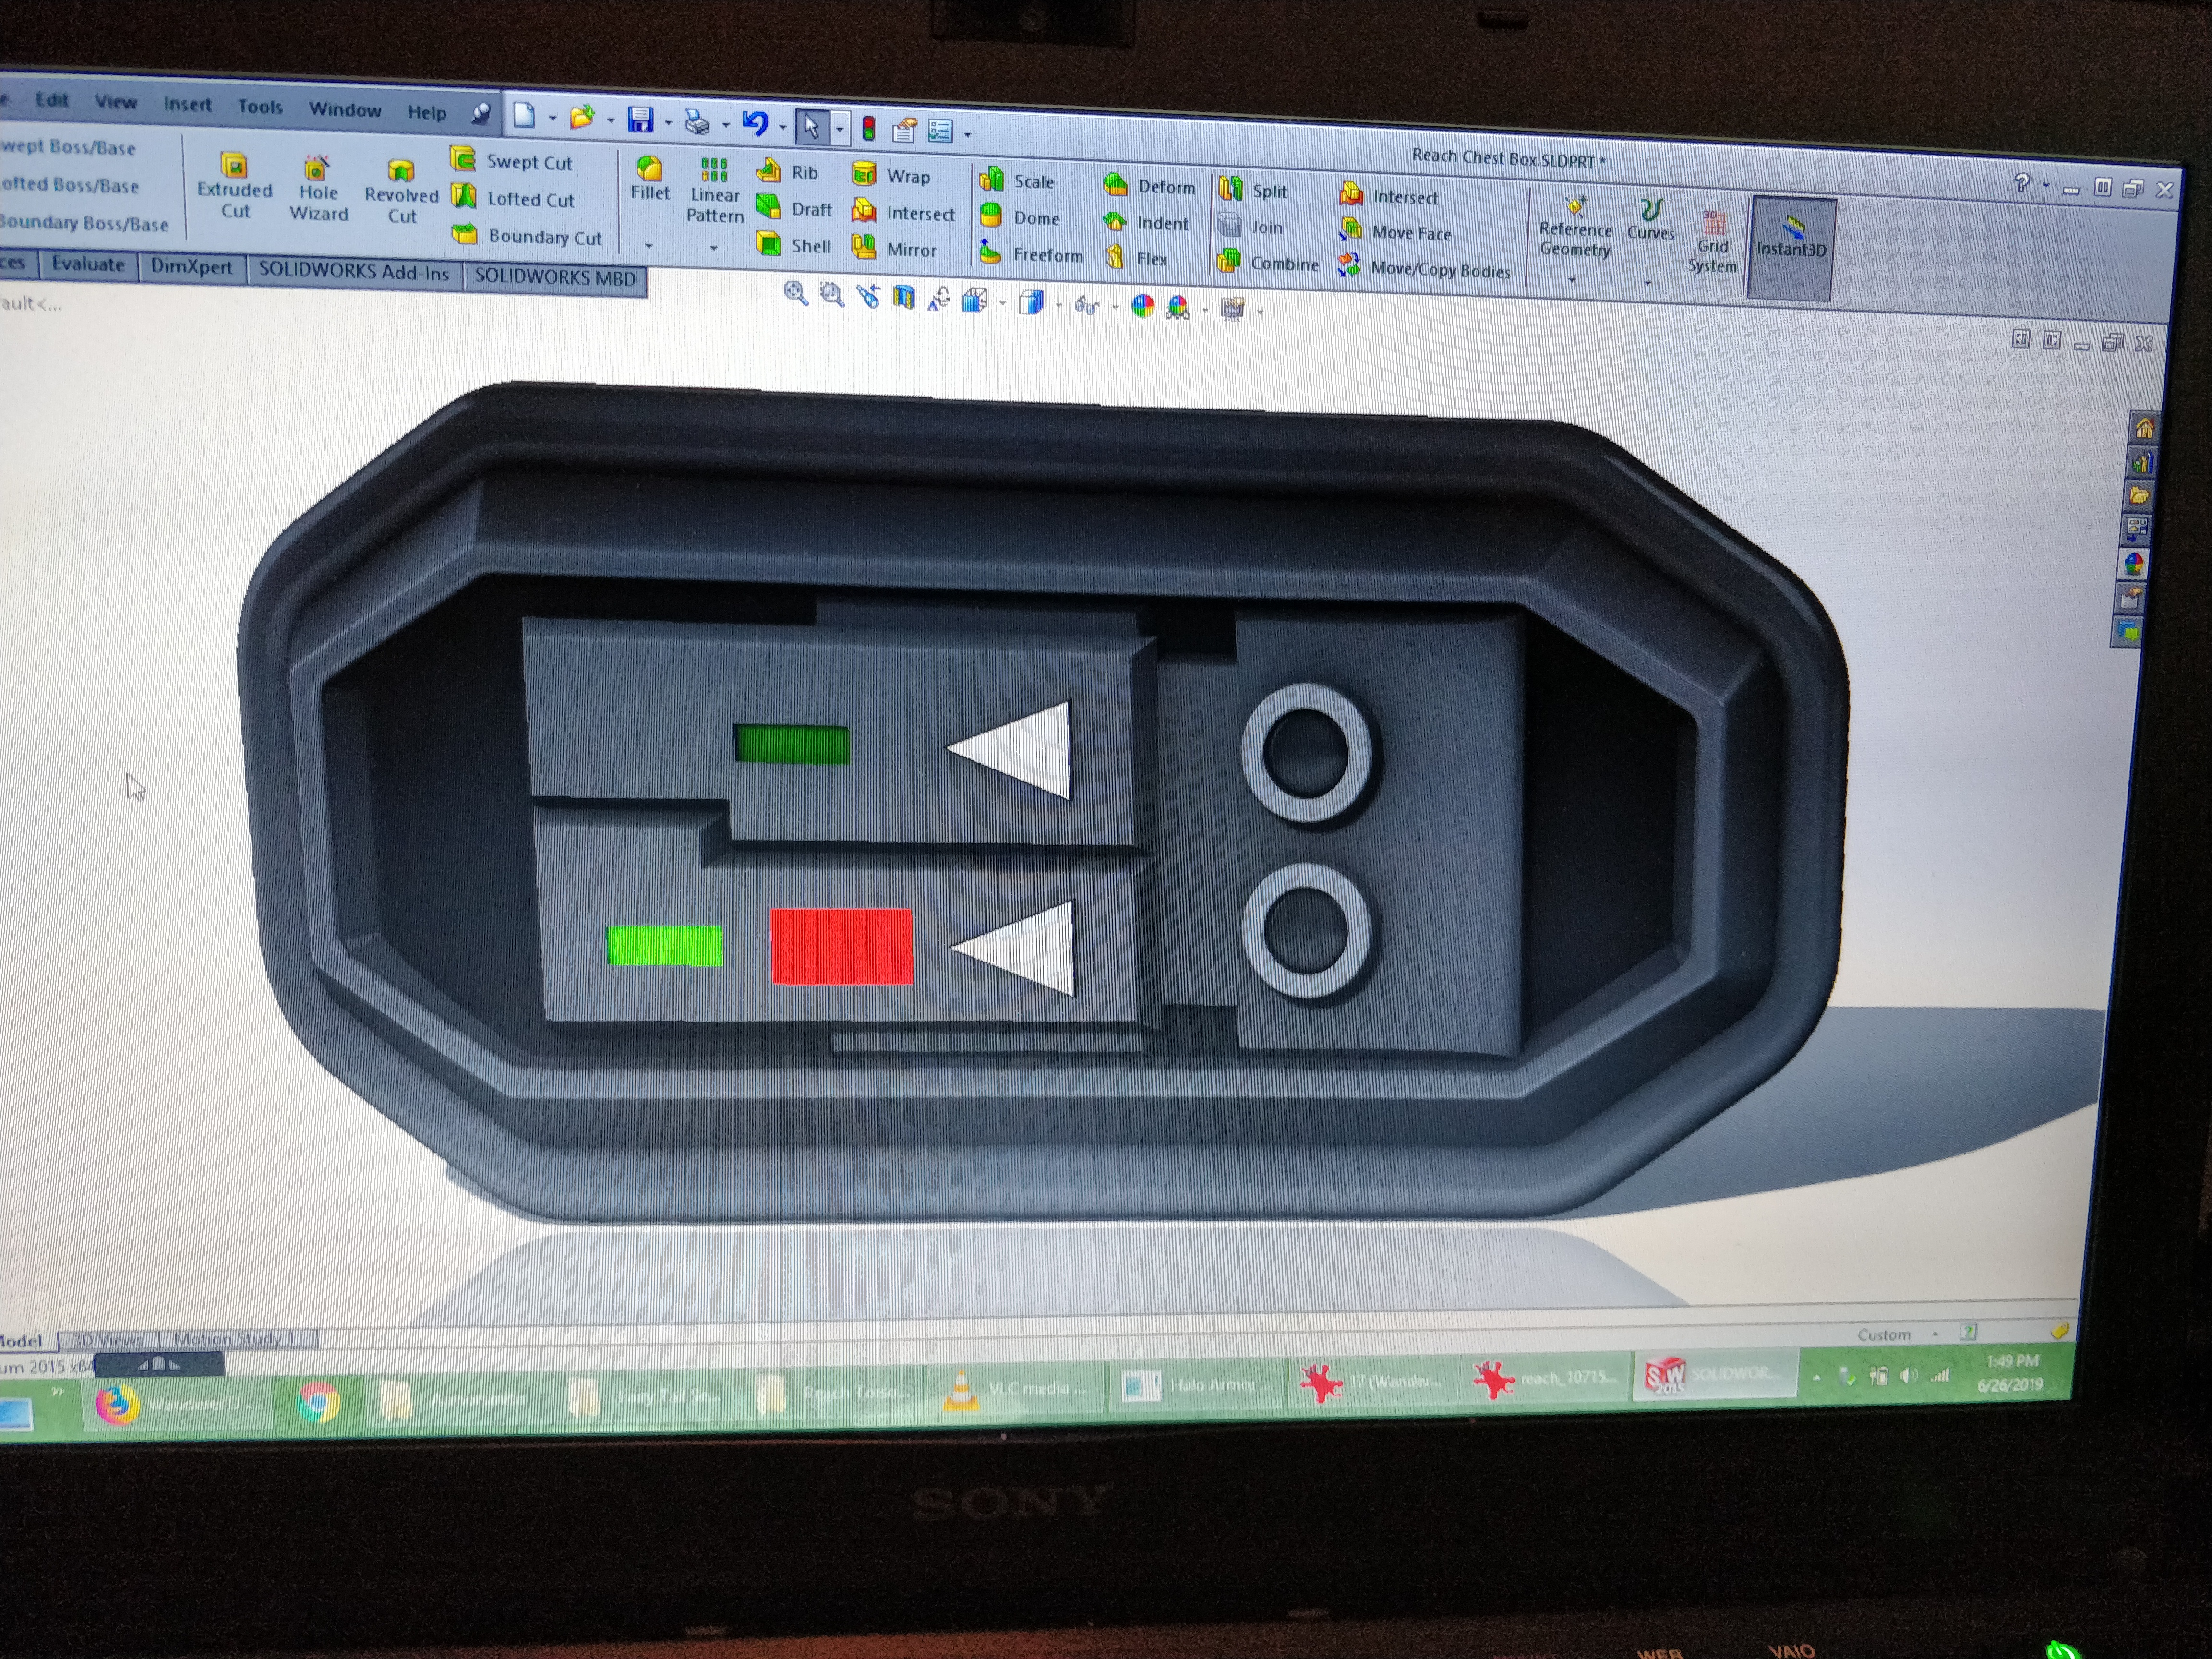Select the Deform tool
Image resolution: width=2212 pixels, height=1659 pixels.
pyautogui.click(x=1149, y=186)
